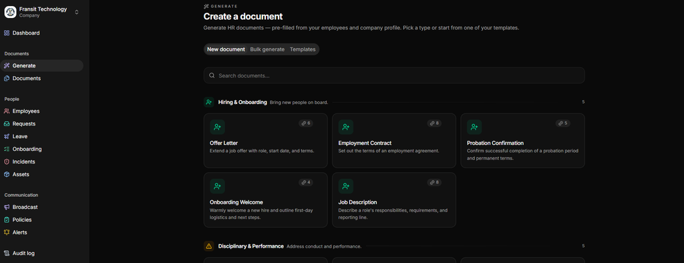Click the Job Description link count badge

point(434,182)
